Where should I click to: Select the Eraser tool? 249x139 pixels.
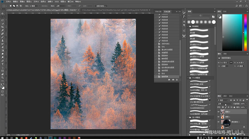[x=2, y=47]
